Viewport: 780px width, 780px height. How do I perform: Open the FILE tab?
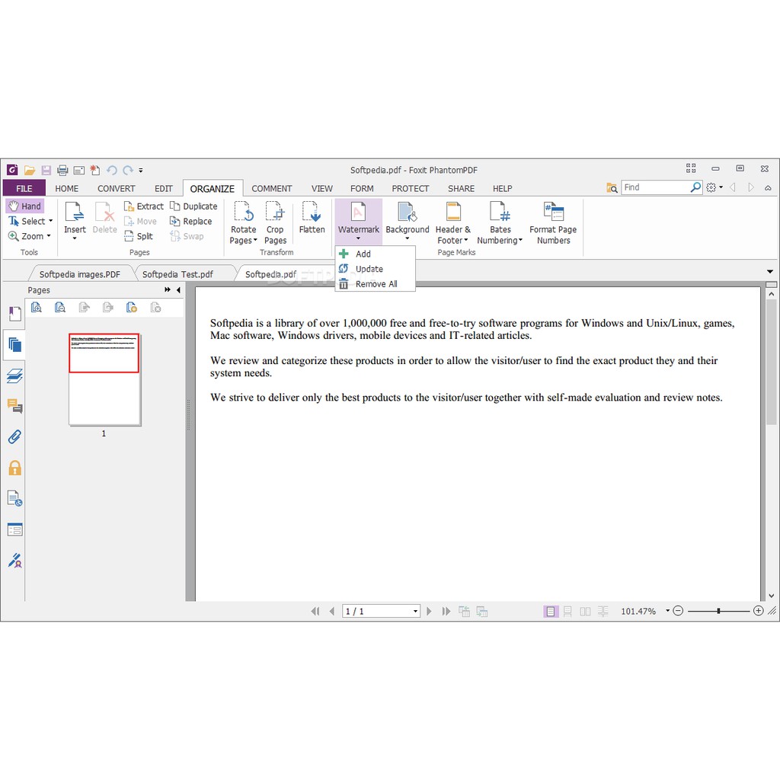(x=24, y=189)
